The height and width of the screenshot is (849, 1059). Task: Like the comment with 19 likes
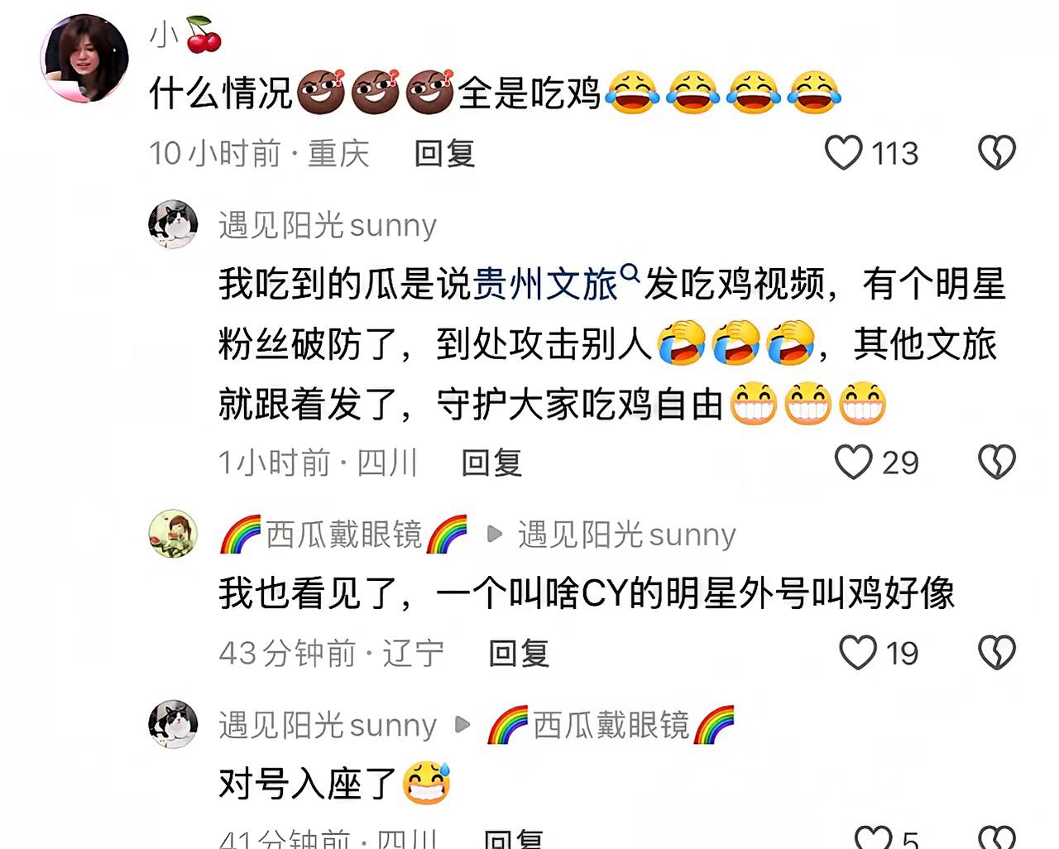(858, 653)
